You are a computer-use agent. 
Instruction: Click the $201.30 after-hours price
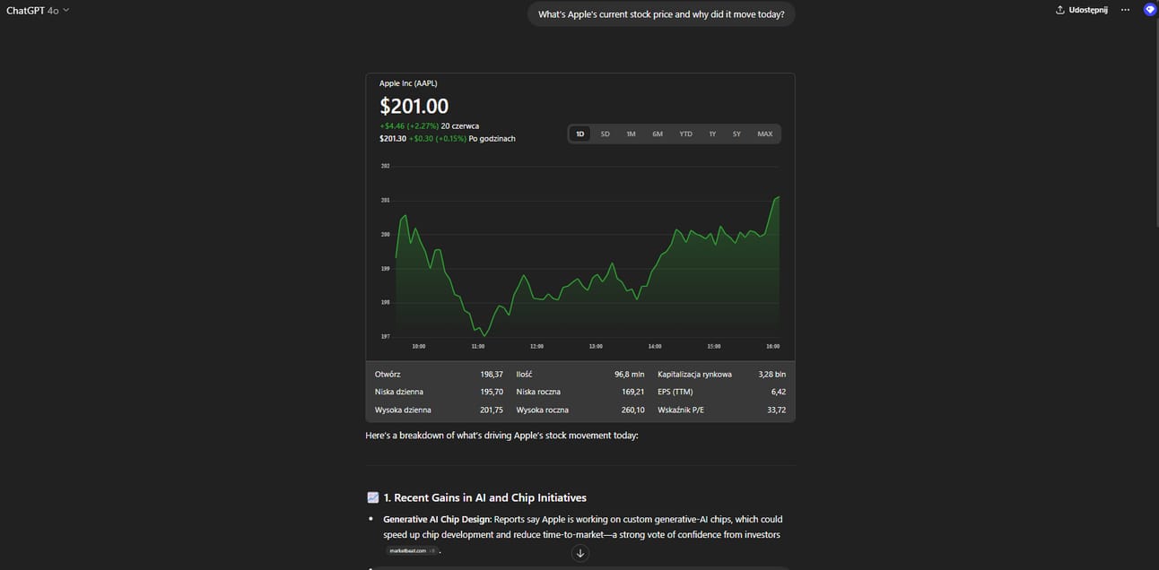(393, 139)
